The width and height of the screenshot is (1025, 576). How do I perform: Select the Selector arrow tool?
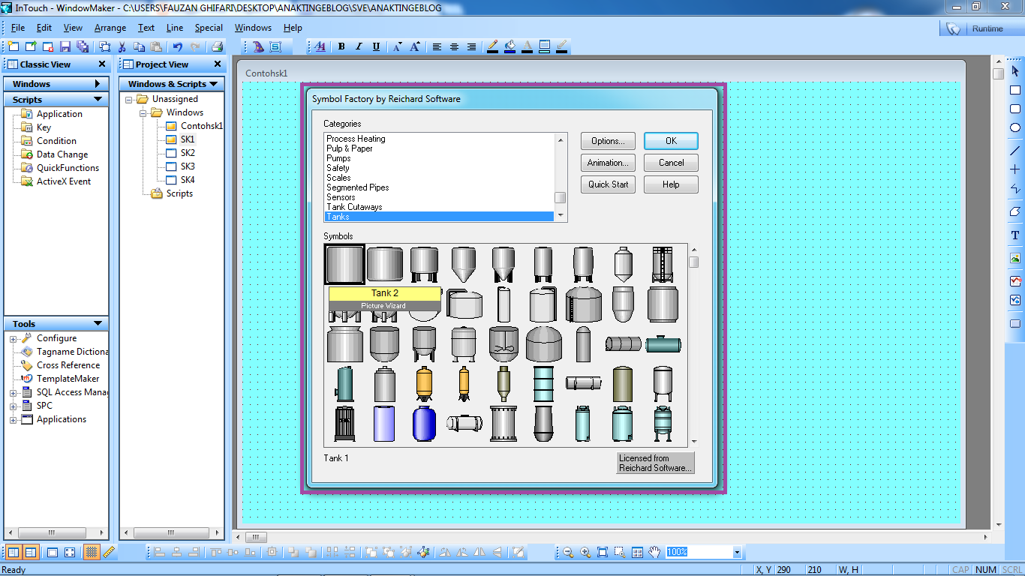tap(1015, 71)
